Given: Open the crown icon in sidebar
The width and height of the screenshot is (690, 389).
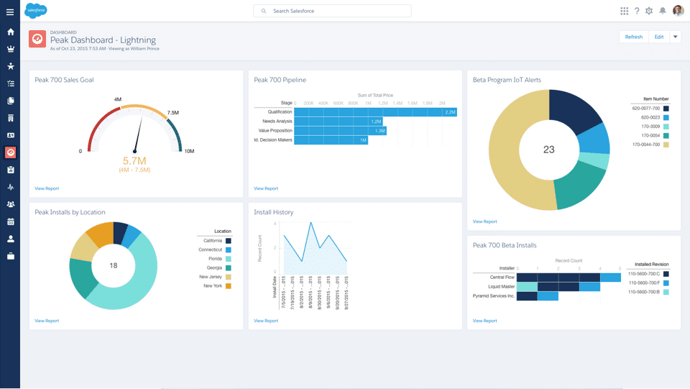Looking at the screenshot, I should click(x=11, y=49).
